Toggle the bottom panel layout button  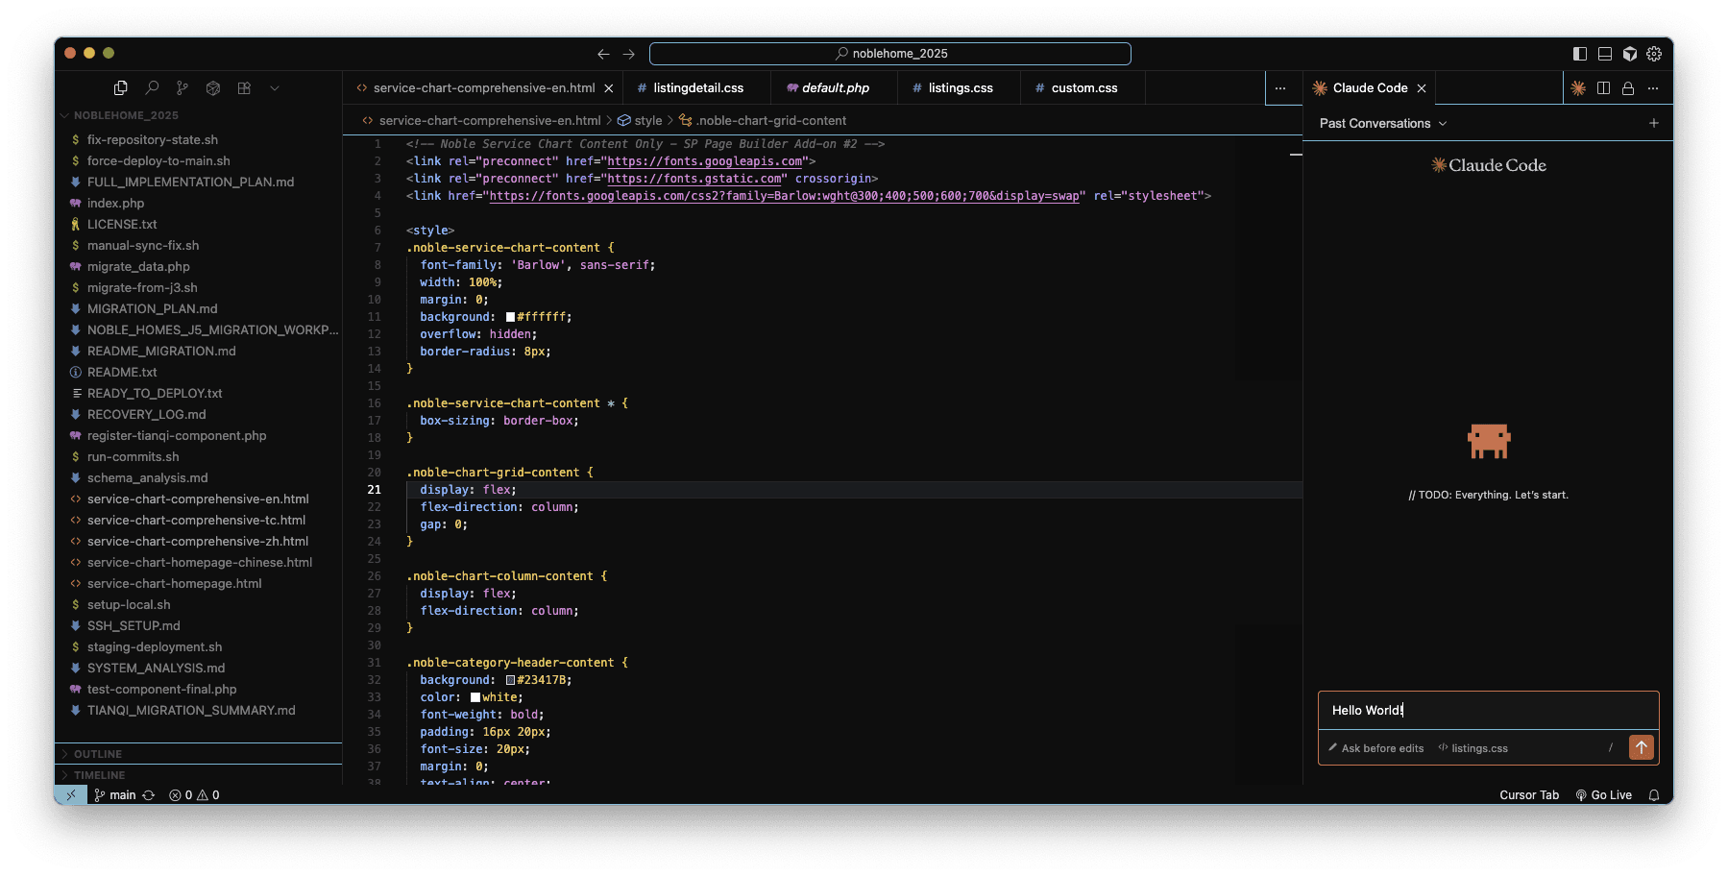coord(1604,54)
